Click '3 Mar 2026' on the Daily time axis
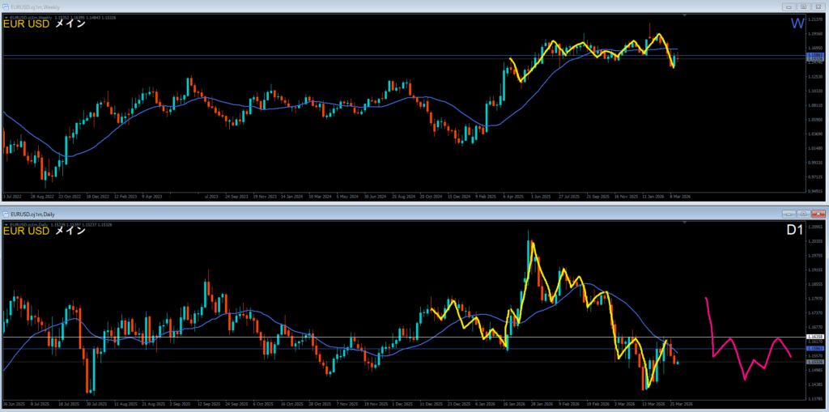The height and width of the screenshot is (412, 829). 624,404
